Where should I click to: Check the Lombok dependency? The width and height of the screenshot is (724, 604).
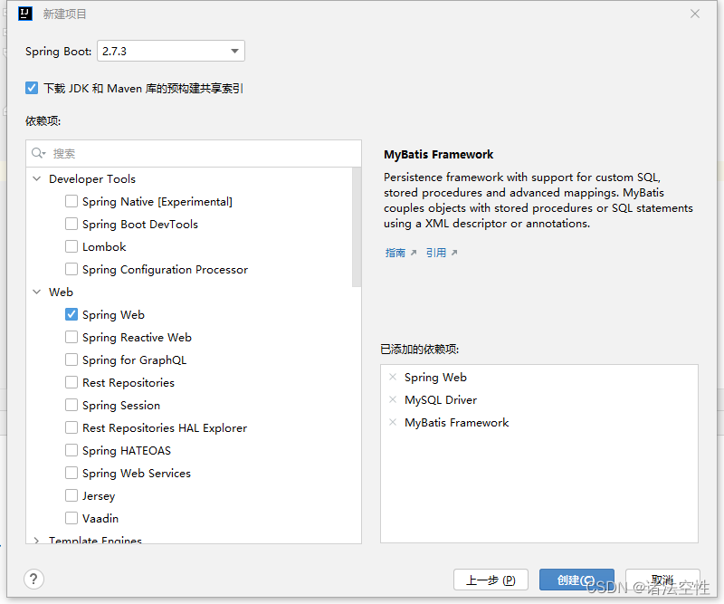71,247
